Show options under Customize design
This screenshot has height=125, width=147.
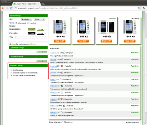(42, 52)
